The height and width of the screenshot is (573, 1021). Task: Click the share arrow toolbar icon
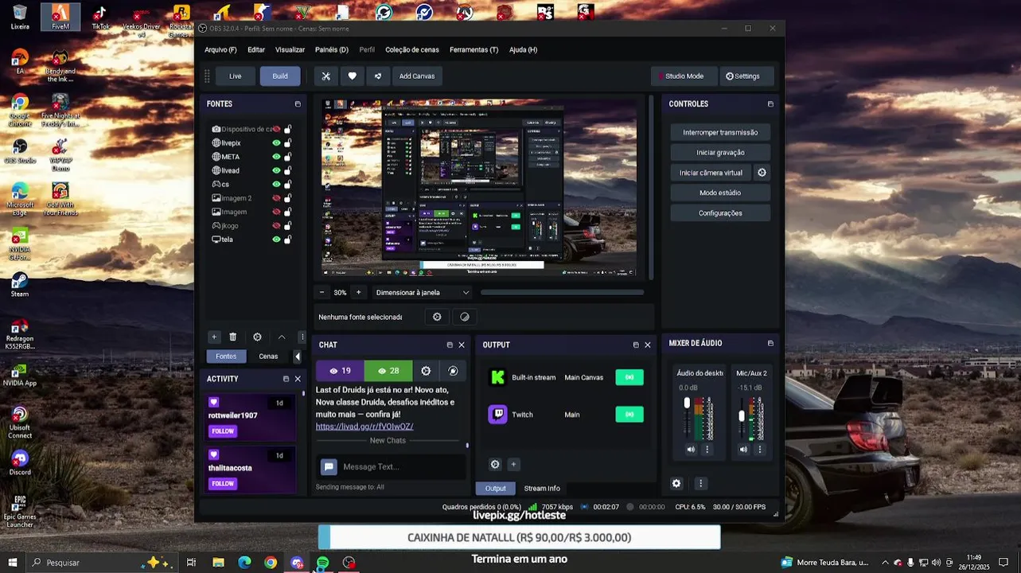(x=378, y=76)
